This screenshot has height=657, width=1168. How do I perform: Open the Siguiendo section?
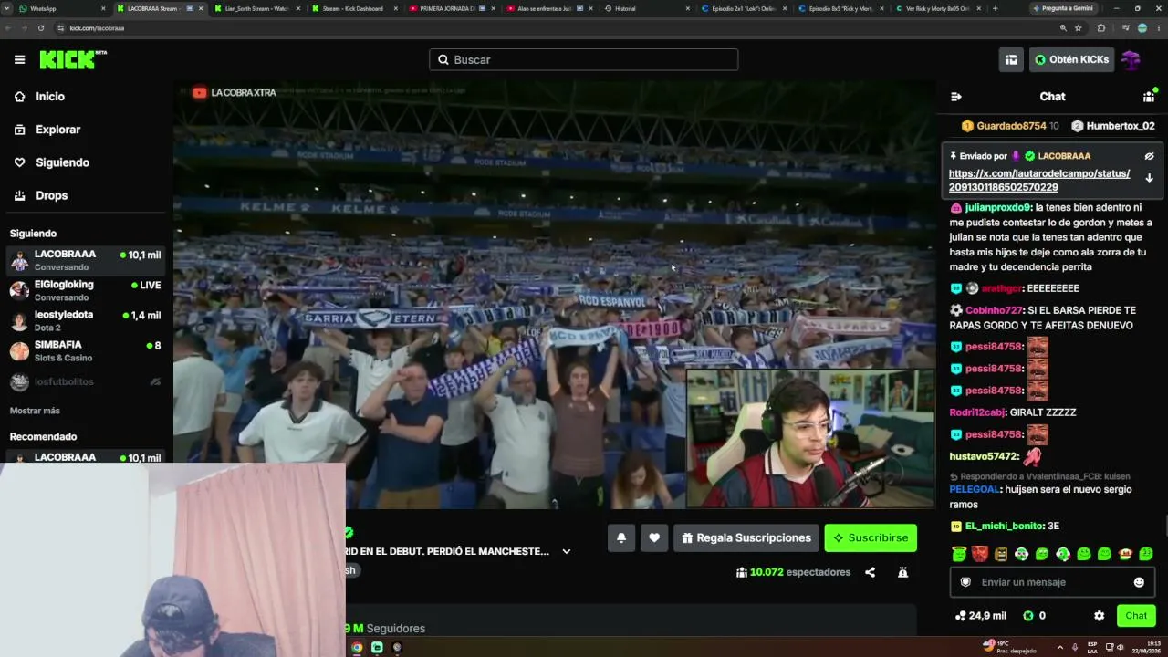[62, 162]
